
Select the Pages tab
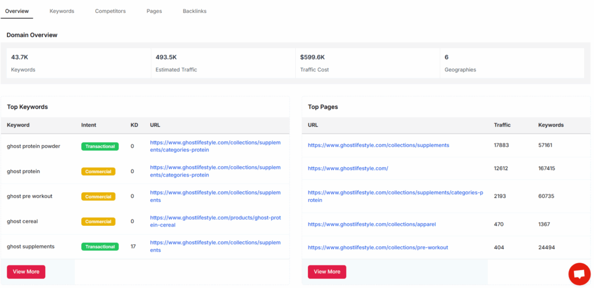pos(154,11)
